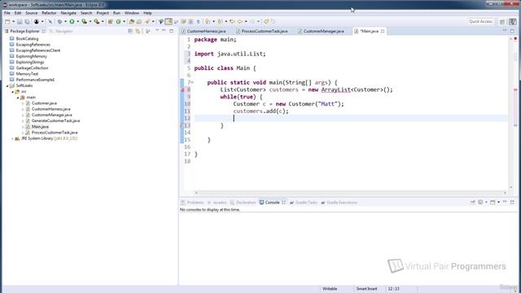Select BookCatalog project in Package Explorer

click(x=27, y=38)
